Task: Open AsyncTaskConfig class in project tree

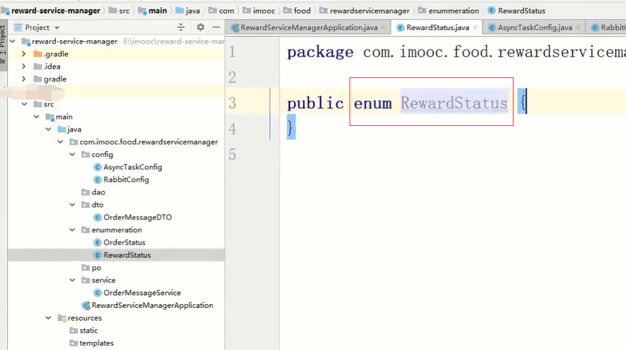Action: (x=133, y=167)
